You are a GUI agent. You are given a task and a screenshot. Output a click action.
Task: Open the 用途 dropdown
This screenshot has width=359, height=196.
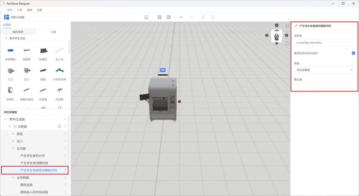click(324, 70)
